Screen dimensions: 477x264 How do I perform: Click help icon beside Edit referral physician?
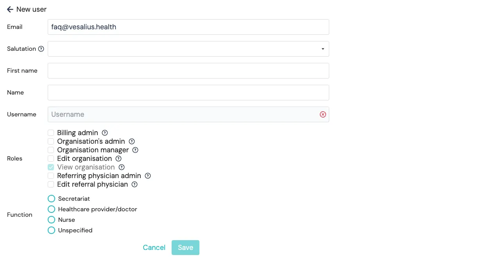134,184
